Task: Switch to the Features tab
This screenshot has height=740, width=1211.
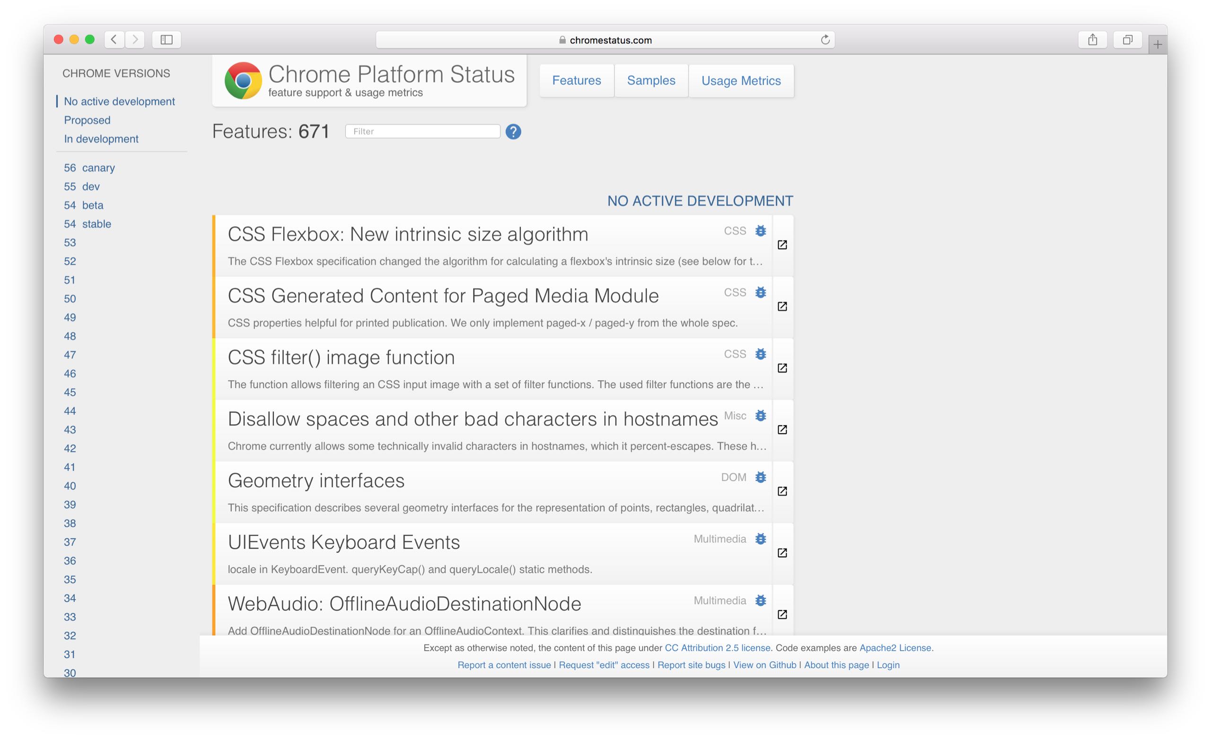Action: 577,80
